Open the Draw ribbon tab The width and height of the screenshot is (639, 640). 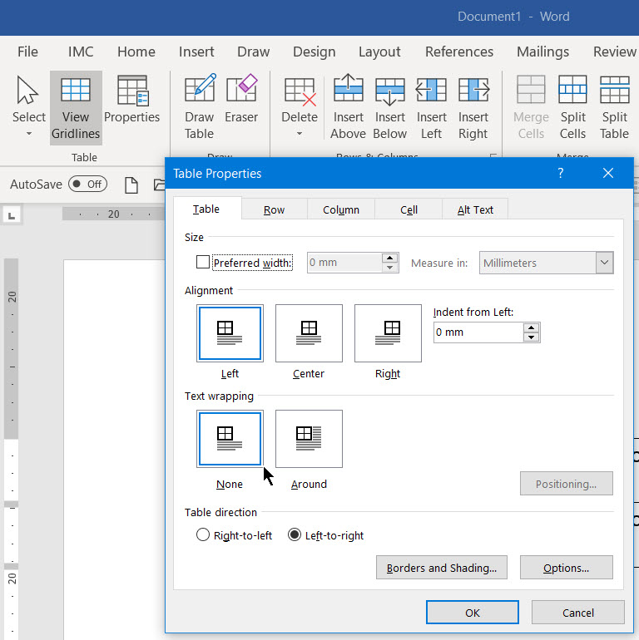tap(253, 52)
